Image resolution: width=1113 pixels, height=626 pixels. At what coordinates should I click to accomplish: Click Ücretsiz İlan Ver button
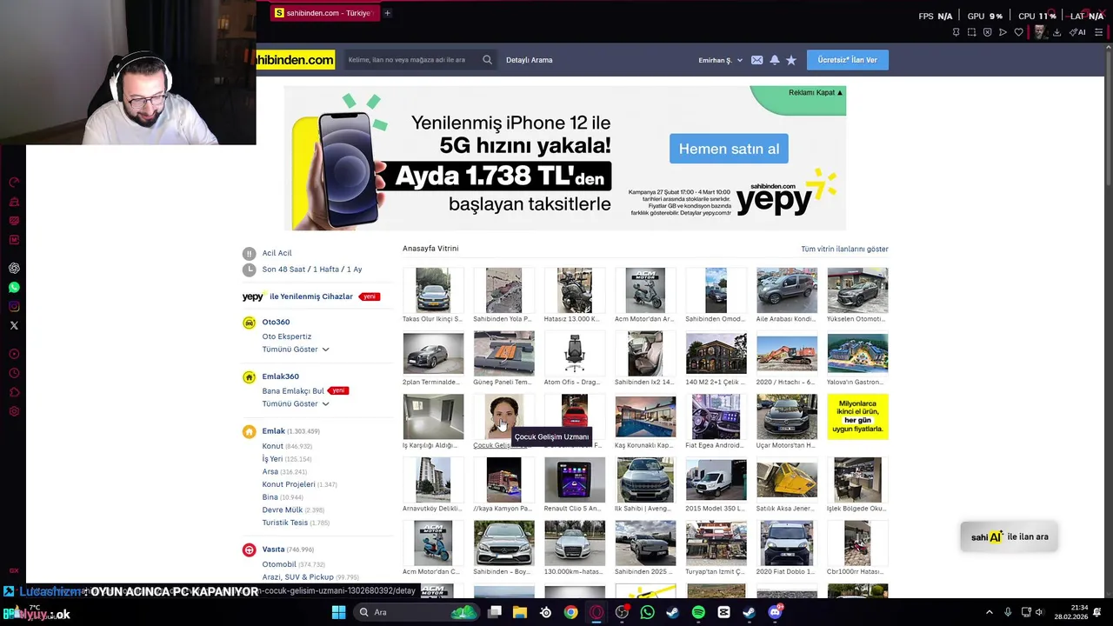pyautogui.click(x=848, y=60)
